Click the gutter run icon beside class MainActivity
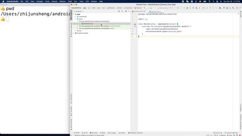The height and width of the screenshot is (136, 242). point(135,24)
